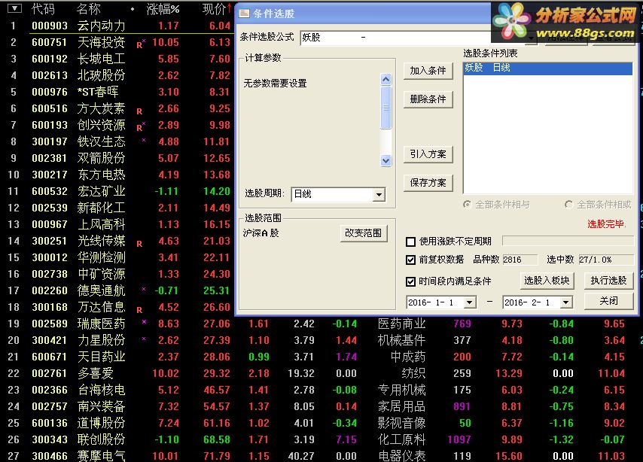Select stock row 002539 新都化工
This screenshot has height=462, width=643.
click(117, 208)
